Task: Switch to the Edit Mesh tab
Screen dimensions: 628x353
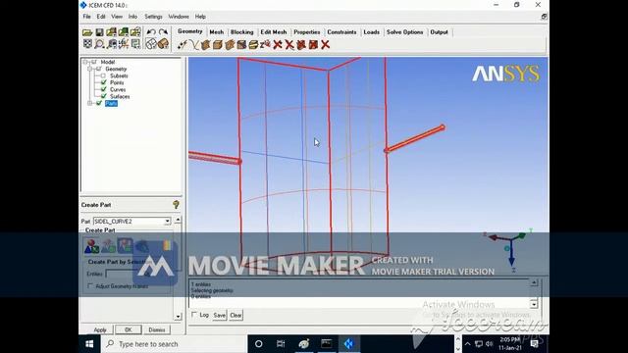Action: coord(274,32)
